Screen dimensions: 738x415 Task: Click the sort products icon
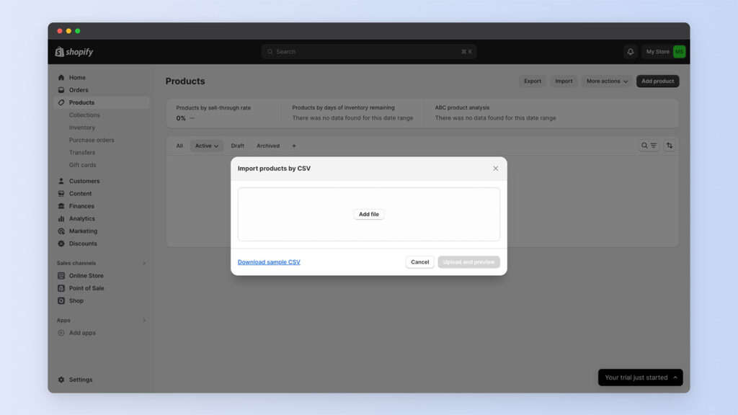[670, 146]
